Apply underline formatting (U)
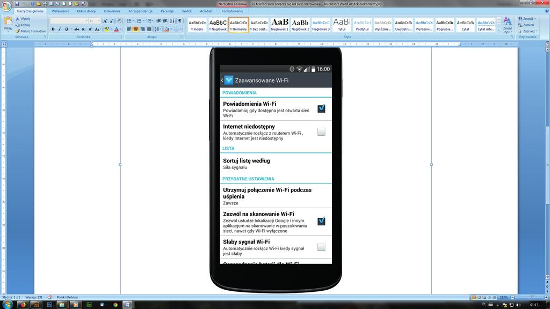Image resolution: width=550 pixels, height=309 pixels. point(66,29)
